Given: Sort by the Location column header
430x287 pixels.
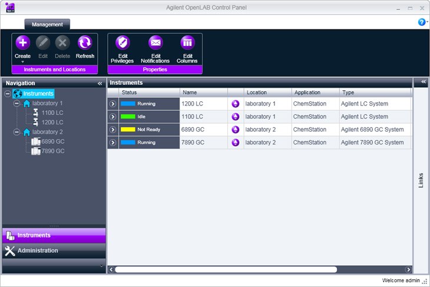Looking at the screenshot, I should pyautogui.click(x=267, y=93).
